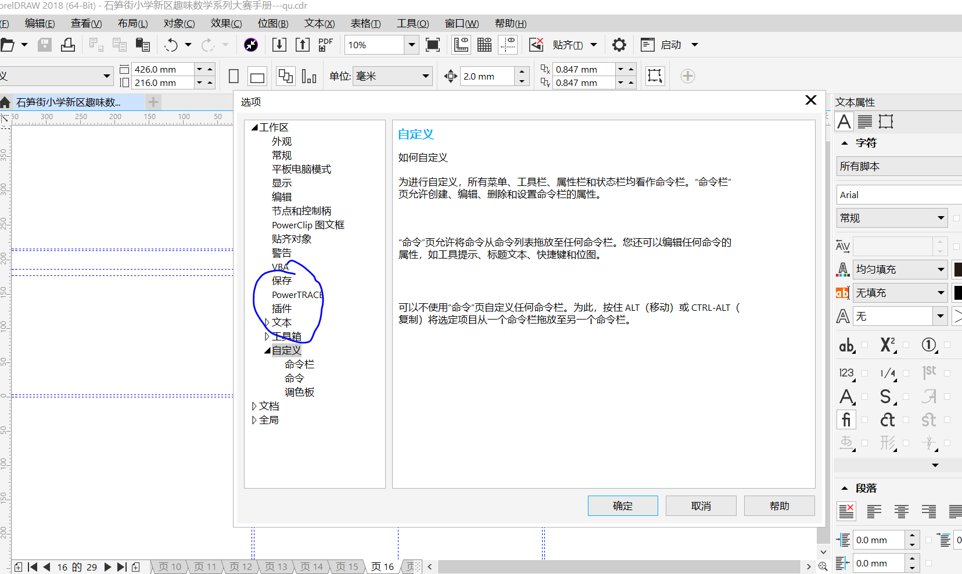Image resolution: width=962 pixels, height=574 pixels.
Task: Click the Show guidelines icon
Action: click(508, 45)
